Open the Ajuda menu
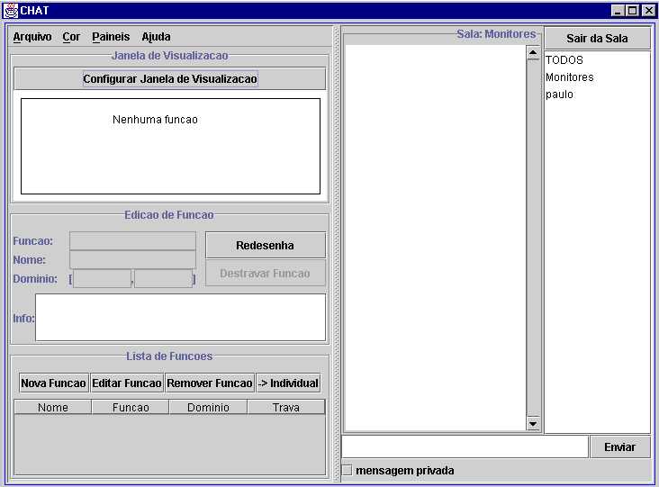 [156, 37]
